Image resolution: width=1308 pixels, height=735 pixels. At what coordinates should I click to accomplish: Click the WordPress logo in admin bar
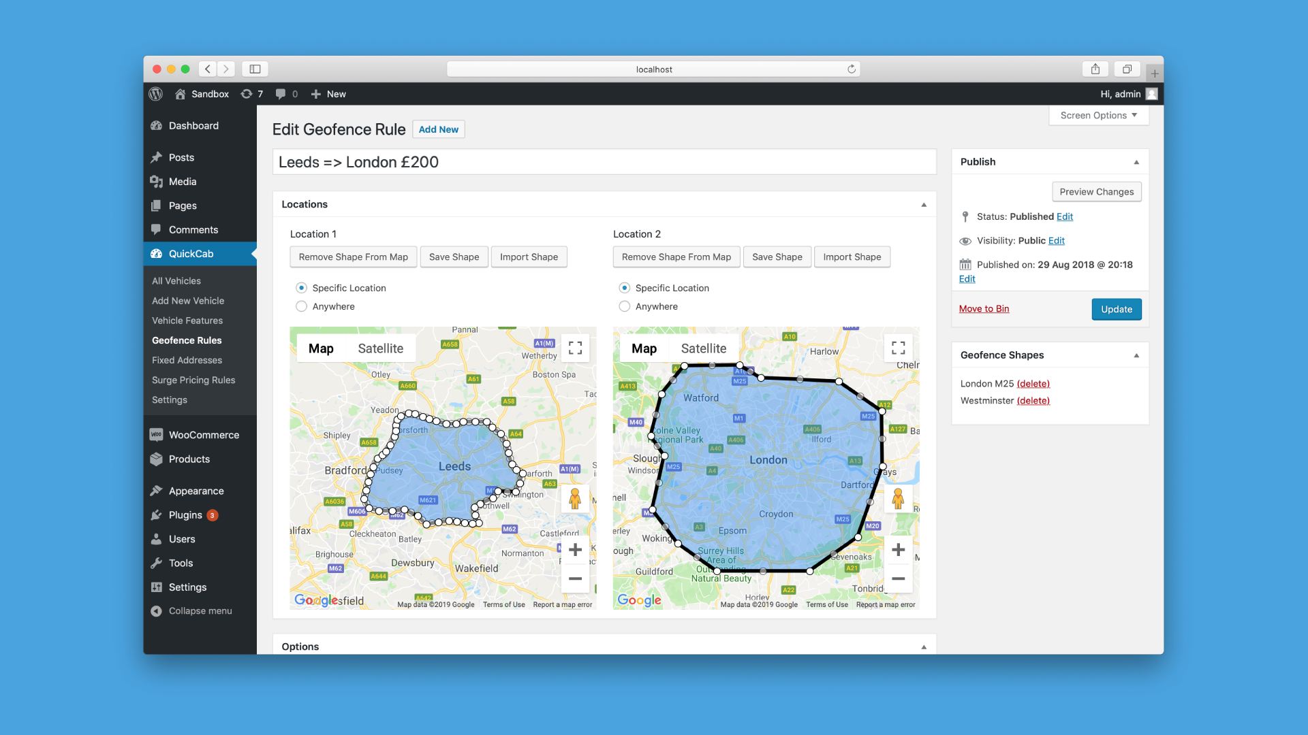pos(156,94)
